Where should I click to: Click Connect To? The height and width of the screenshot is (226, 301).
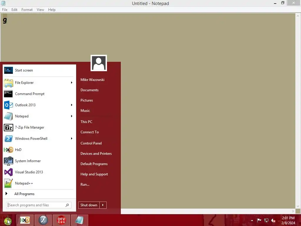pyautogui.click(x=90, y=132)
